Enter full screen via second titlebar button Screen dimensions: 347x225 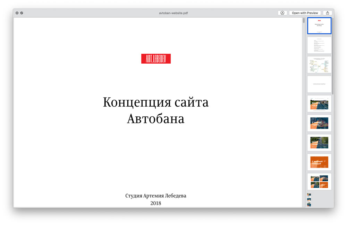(x=22, y=13)
